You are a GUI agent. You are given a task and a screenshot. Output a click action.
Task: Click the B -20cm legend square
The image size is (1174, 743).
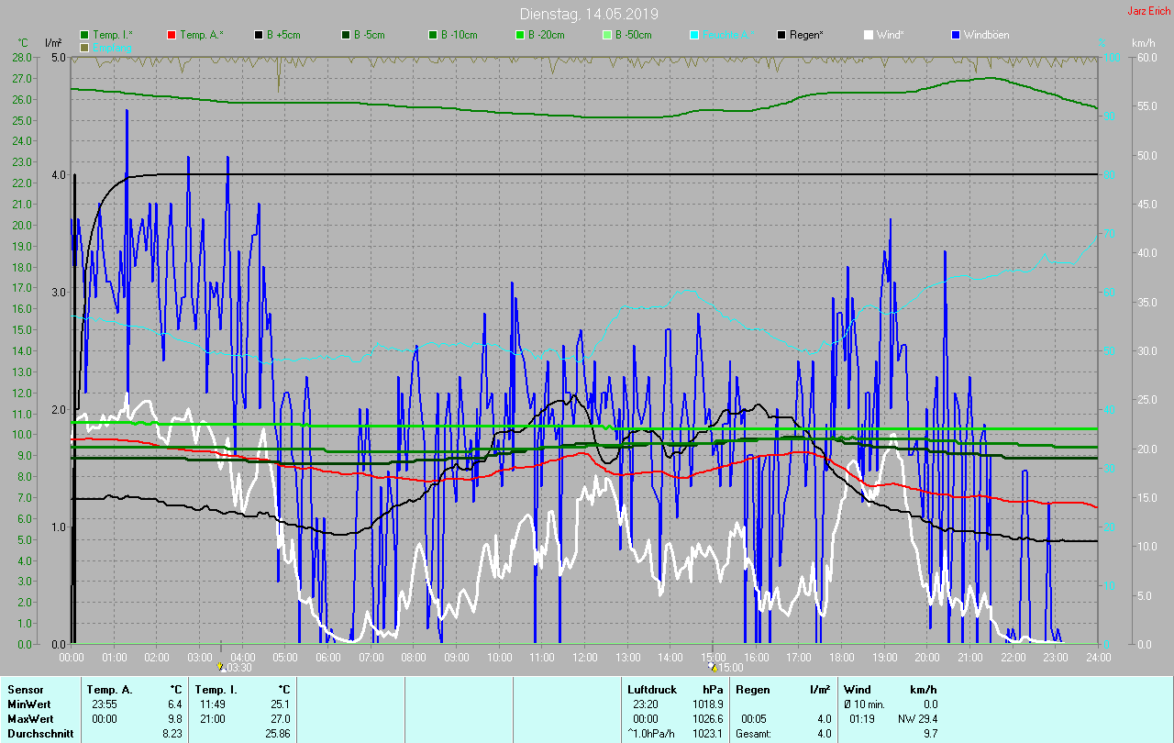[x=520, y=35]
